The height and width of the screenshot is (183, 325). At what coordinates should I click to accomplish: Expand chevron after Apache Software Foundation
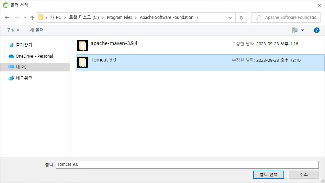tap(197, 18)
